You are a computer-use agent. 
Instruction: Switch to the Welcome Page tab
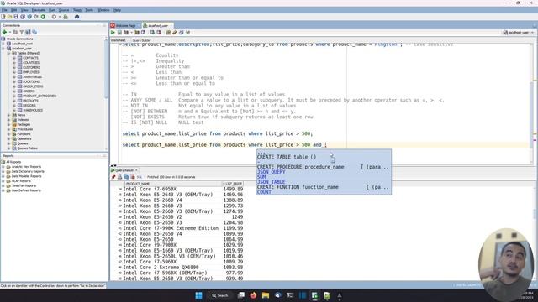(125, 26)
